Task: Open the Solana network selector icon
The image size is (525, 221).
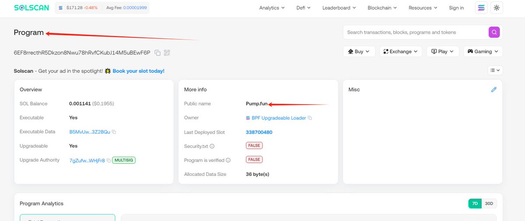Action: coord(481,8)
